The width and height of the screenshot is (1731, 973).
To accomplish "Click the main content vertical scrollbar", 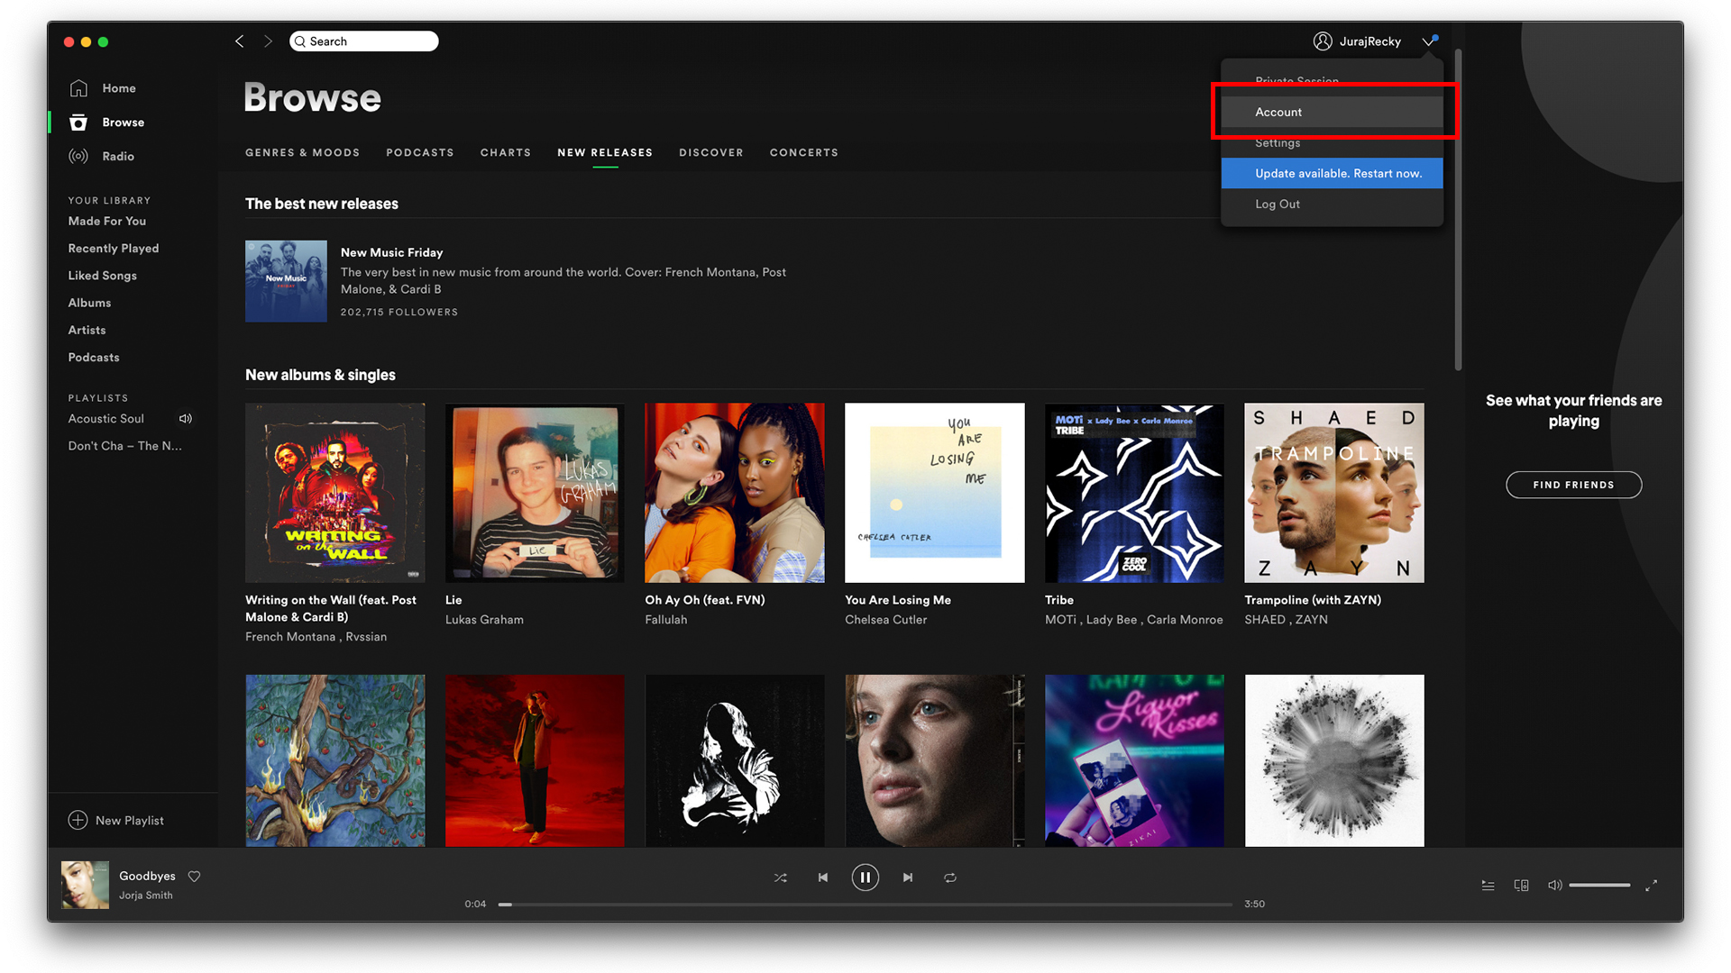I will [1458, 210].
